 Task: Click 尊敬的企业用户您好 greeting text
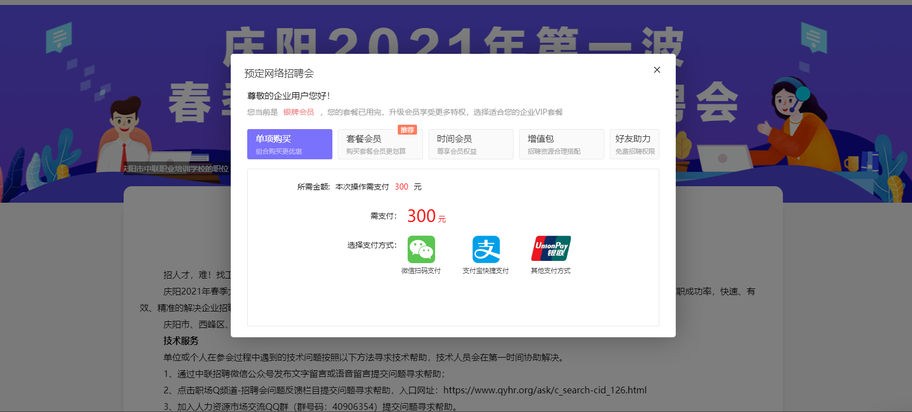pyautogui.click(x=288, y=96)
